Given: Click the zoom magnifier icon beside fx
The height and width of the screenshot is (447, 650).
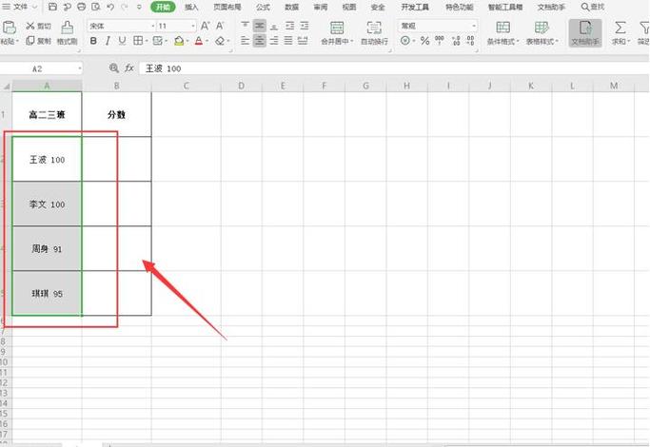Looking at the screenshot, I should coord(114,68).
